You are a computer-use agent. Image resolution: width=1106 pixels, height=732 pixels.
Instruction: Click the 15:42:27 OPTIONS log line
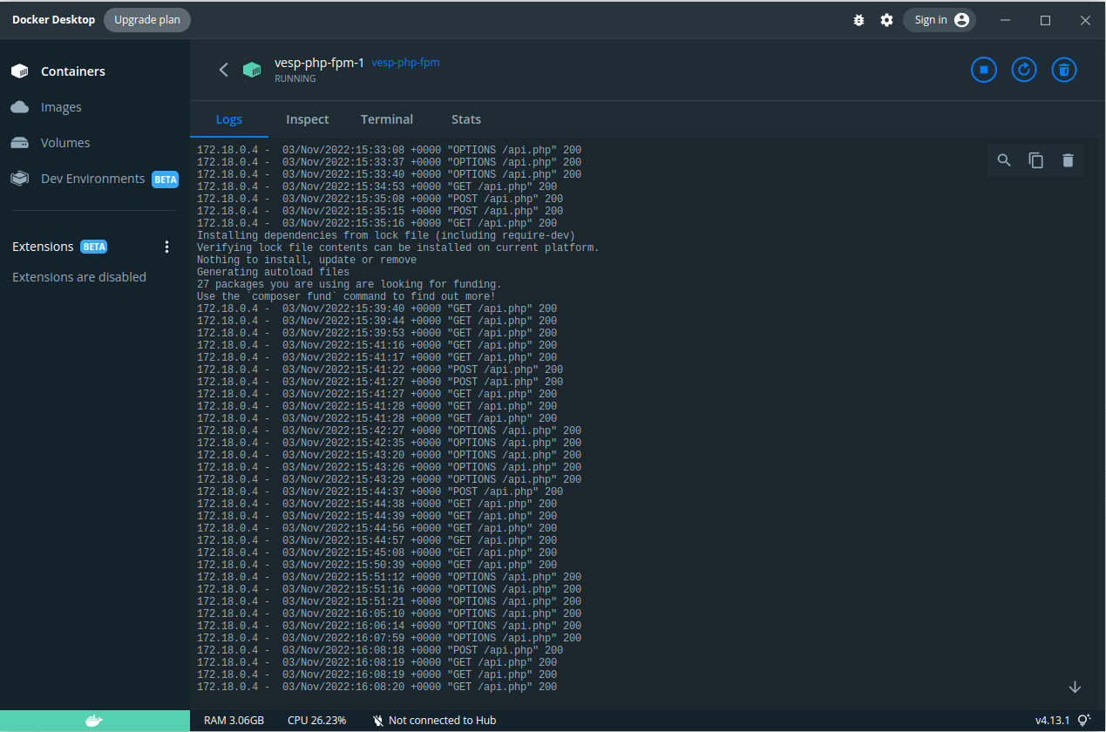coord(389,430)
